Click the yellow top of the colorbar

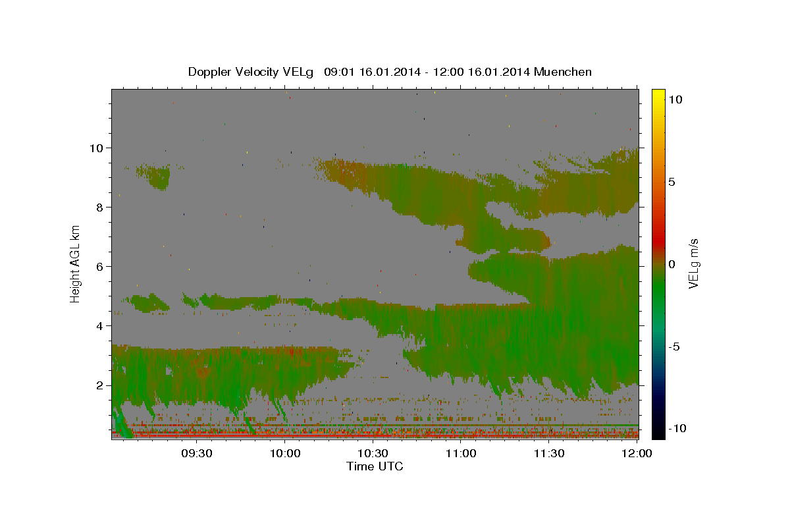(658, 94)
